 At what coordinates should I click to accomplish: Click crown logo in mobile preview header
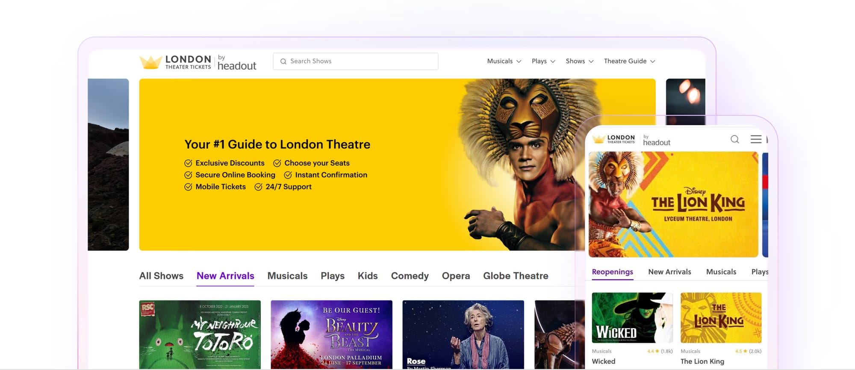pyautogui.click(x=599, y=139)
